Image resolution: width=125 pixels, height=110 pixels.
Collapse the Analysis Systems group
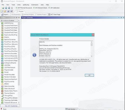(2, 21)
